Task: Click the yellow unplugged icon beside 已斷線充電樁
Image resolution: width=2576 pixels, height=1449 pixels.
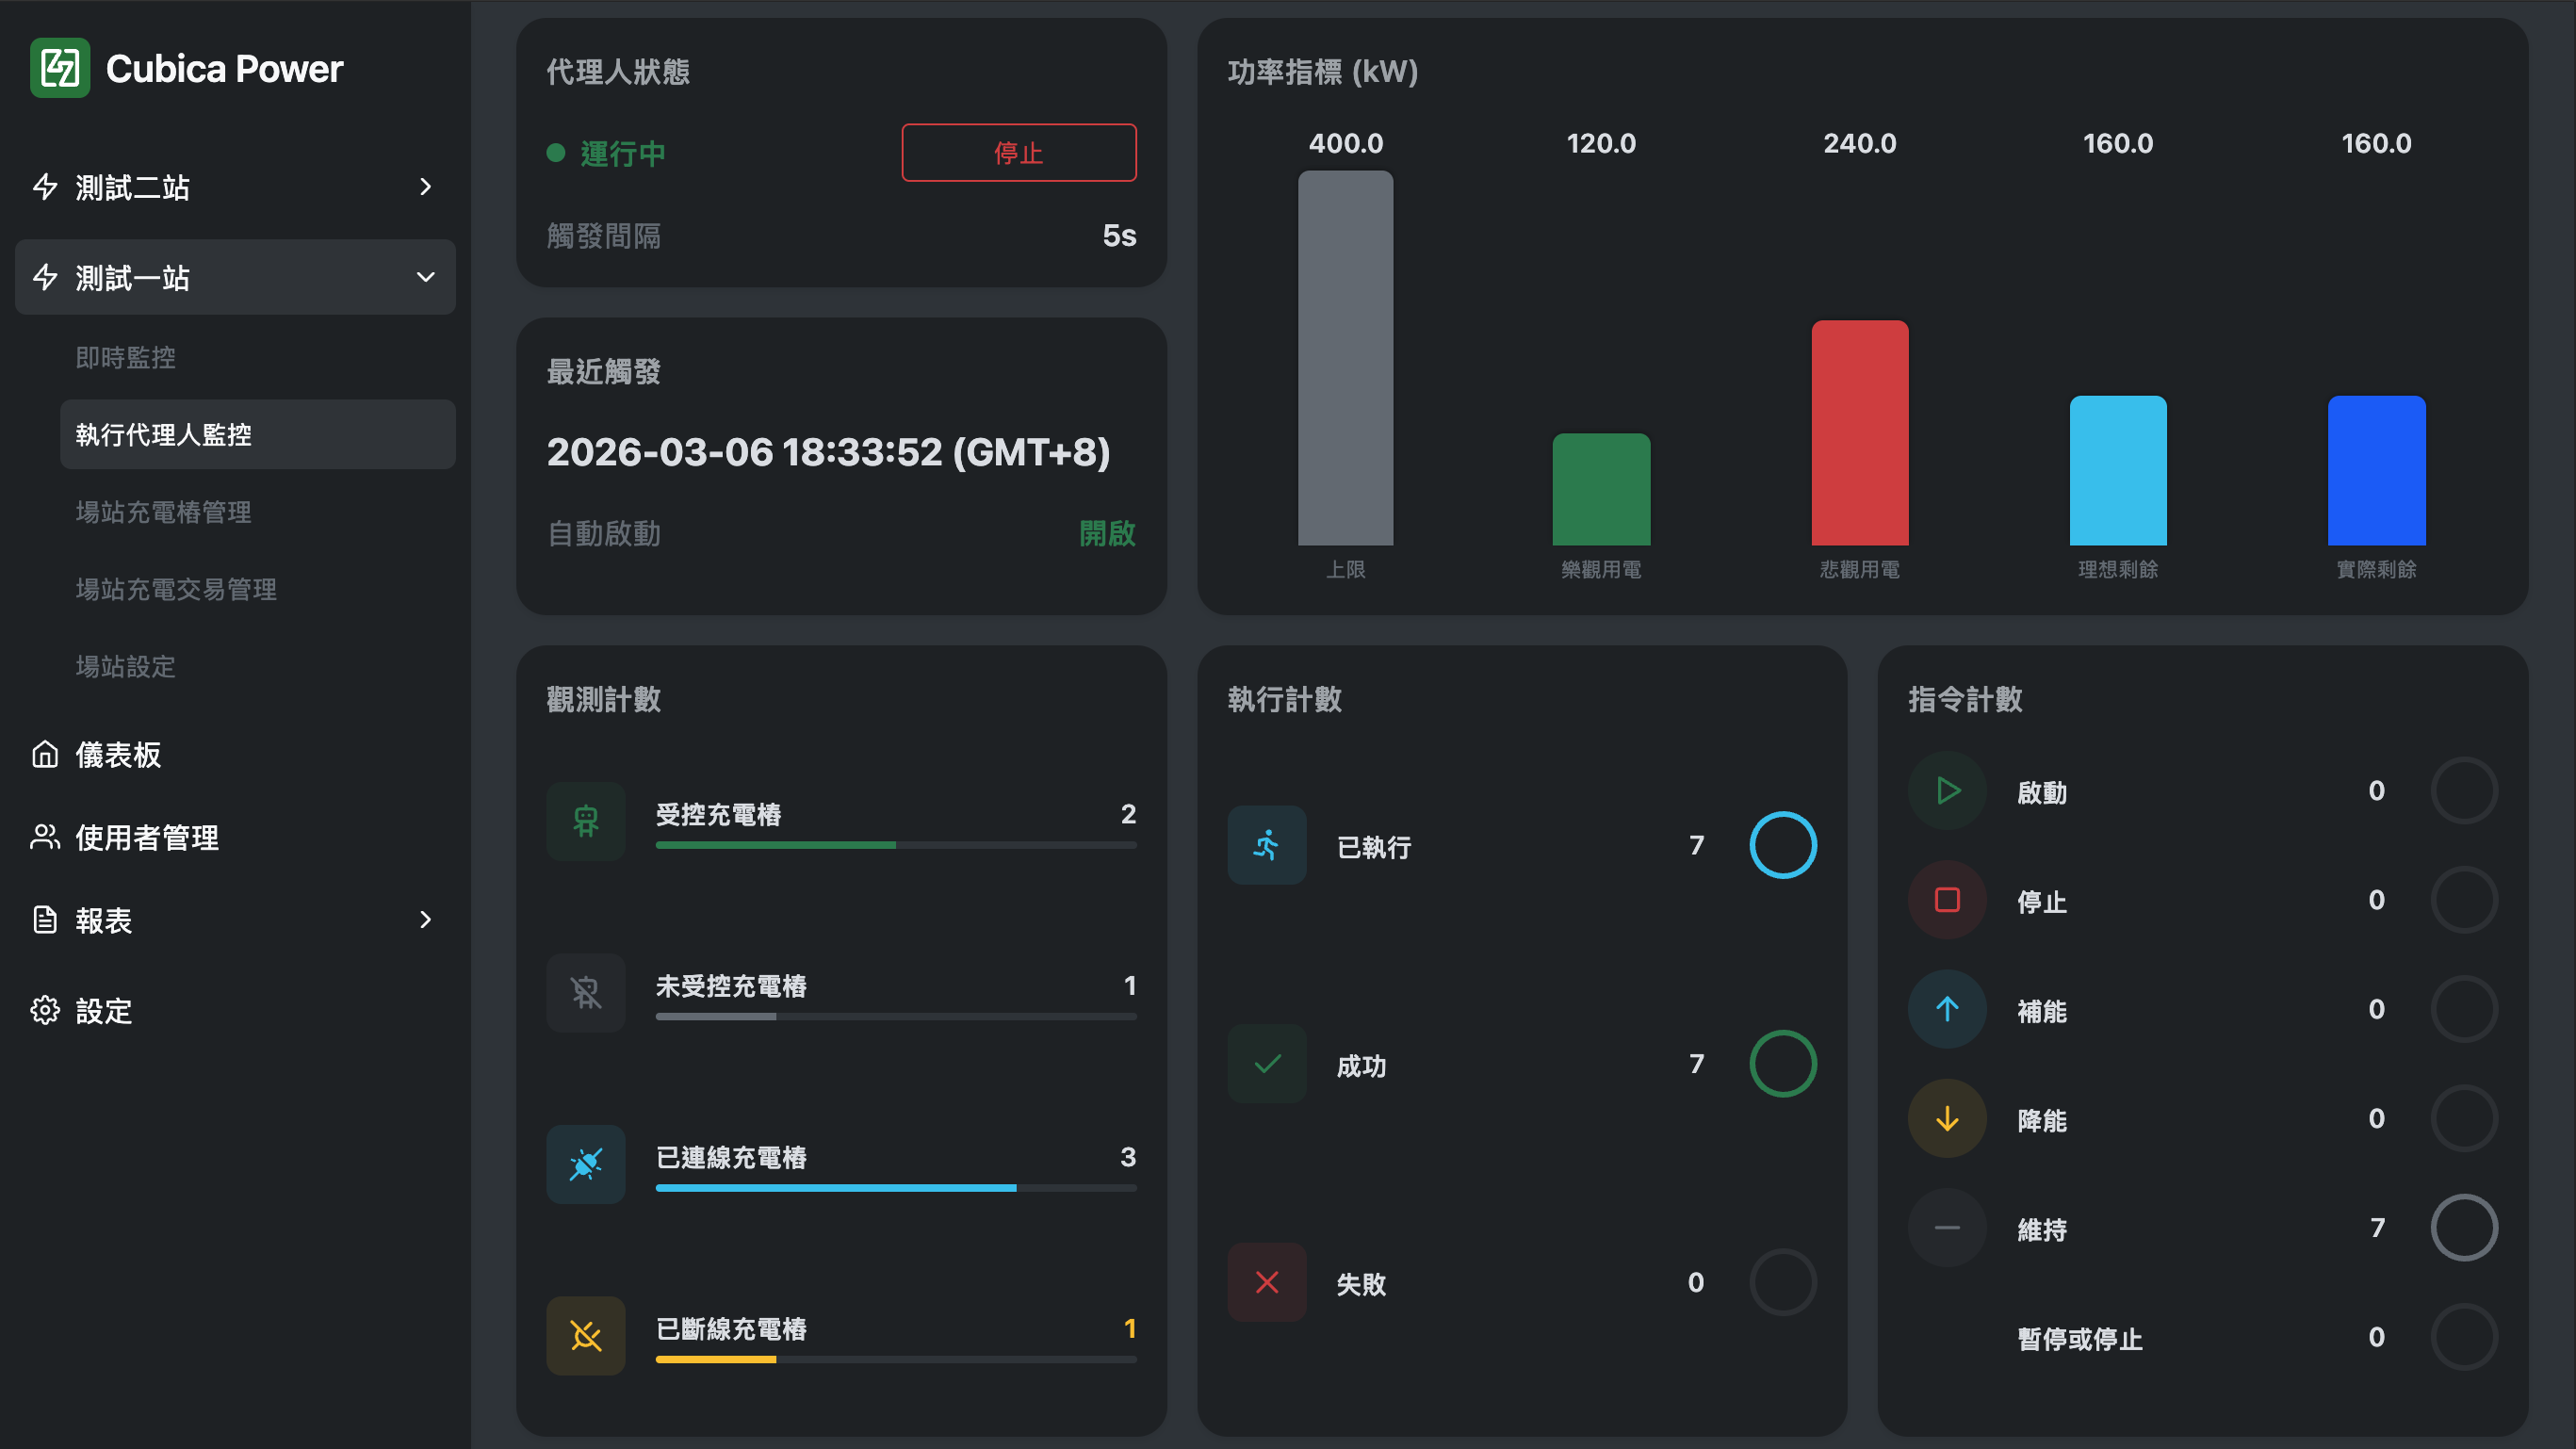Action: tap(586, 1335)
